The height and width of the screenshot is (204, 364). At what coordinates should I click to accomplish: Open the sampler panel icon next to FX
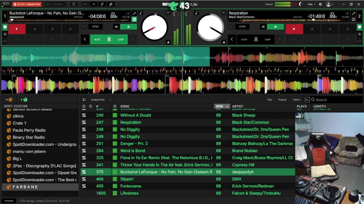(102, 4)
